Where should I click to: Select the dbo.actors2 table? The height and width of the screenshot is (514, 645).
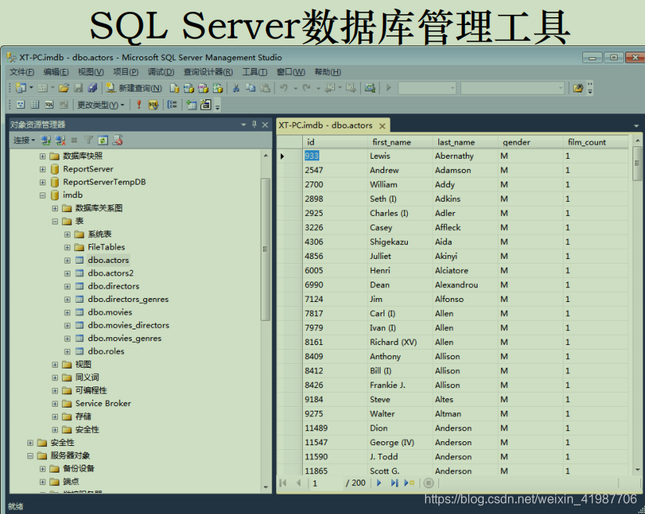110,274
